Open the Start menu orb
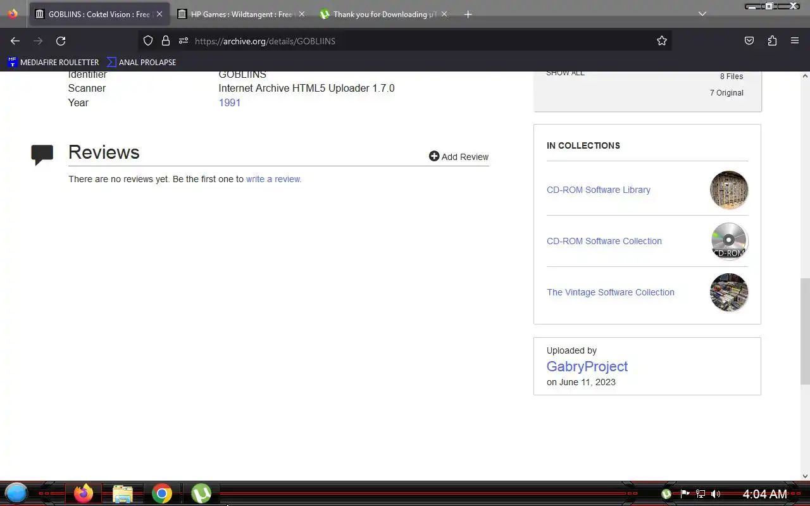Image resolution: width=810 pixels, height=506 pixels. [16, 493]
